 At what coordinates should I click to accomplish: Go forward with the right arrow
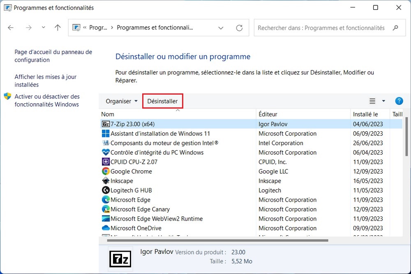[29, 28]
